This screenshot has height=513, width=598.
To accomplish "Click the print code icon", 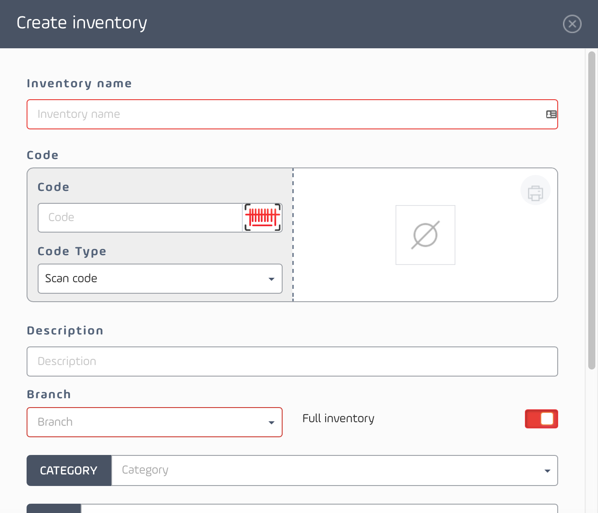I will 535,190.
